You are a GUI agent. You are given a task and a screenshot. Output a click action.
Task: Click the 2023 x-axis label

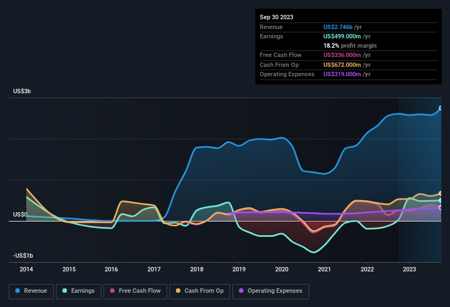pos(409,269)
